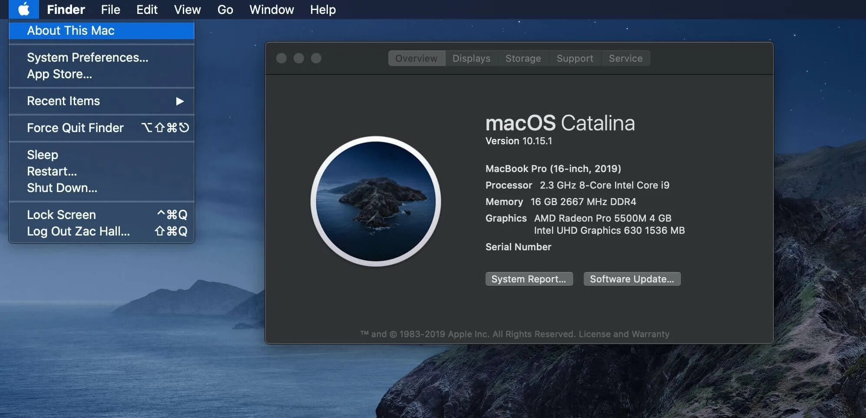
Task: Click the macOS Catalina island logo
Action: tap(376, 201)
